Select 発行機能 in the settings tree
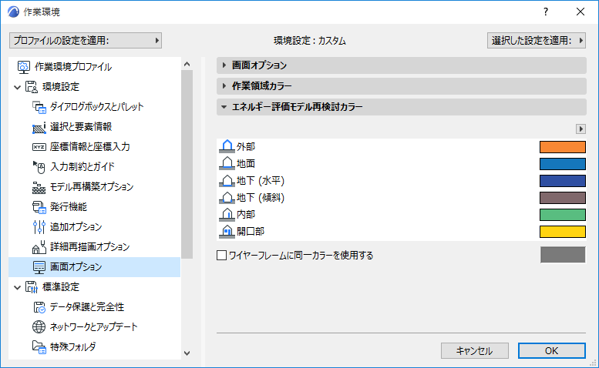 [x=69, y=206]
